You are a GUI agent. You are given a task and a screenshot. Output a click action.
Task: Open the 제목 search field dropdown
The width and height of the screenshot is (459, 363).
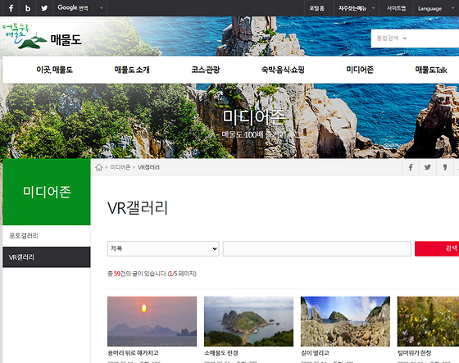[x=163, y=248]
